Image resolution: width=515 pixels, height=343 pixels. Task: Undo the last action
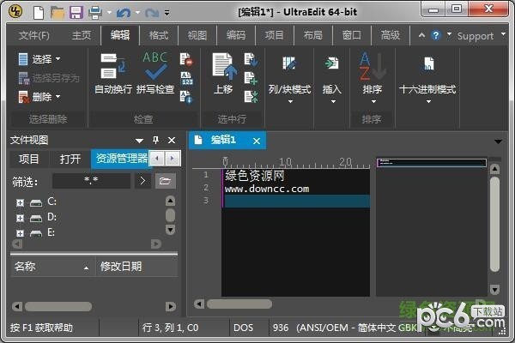[124, 13]
